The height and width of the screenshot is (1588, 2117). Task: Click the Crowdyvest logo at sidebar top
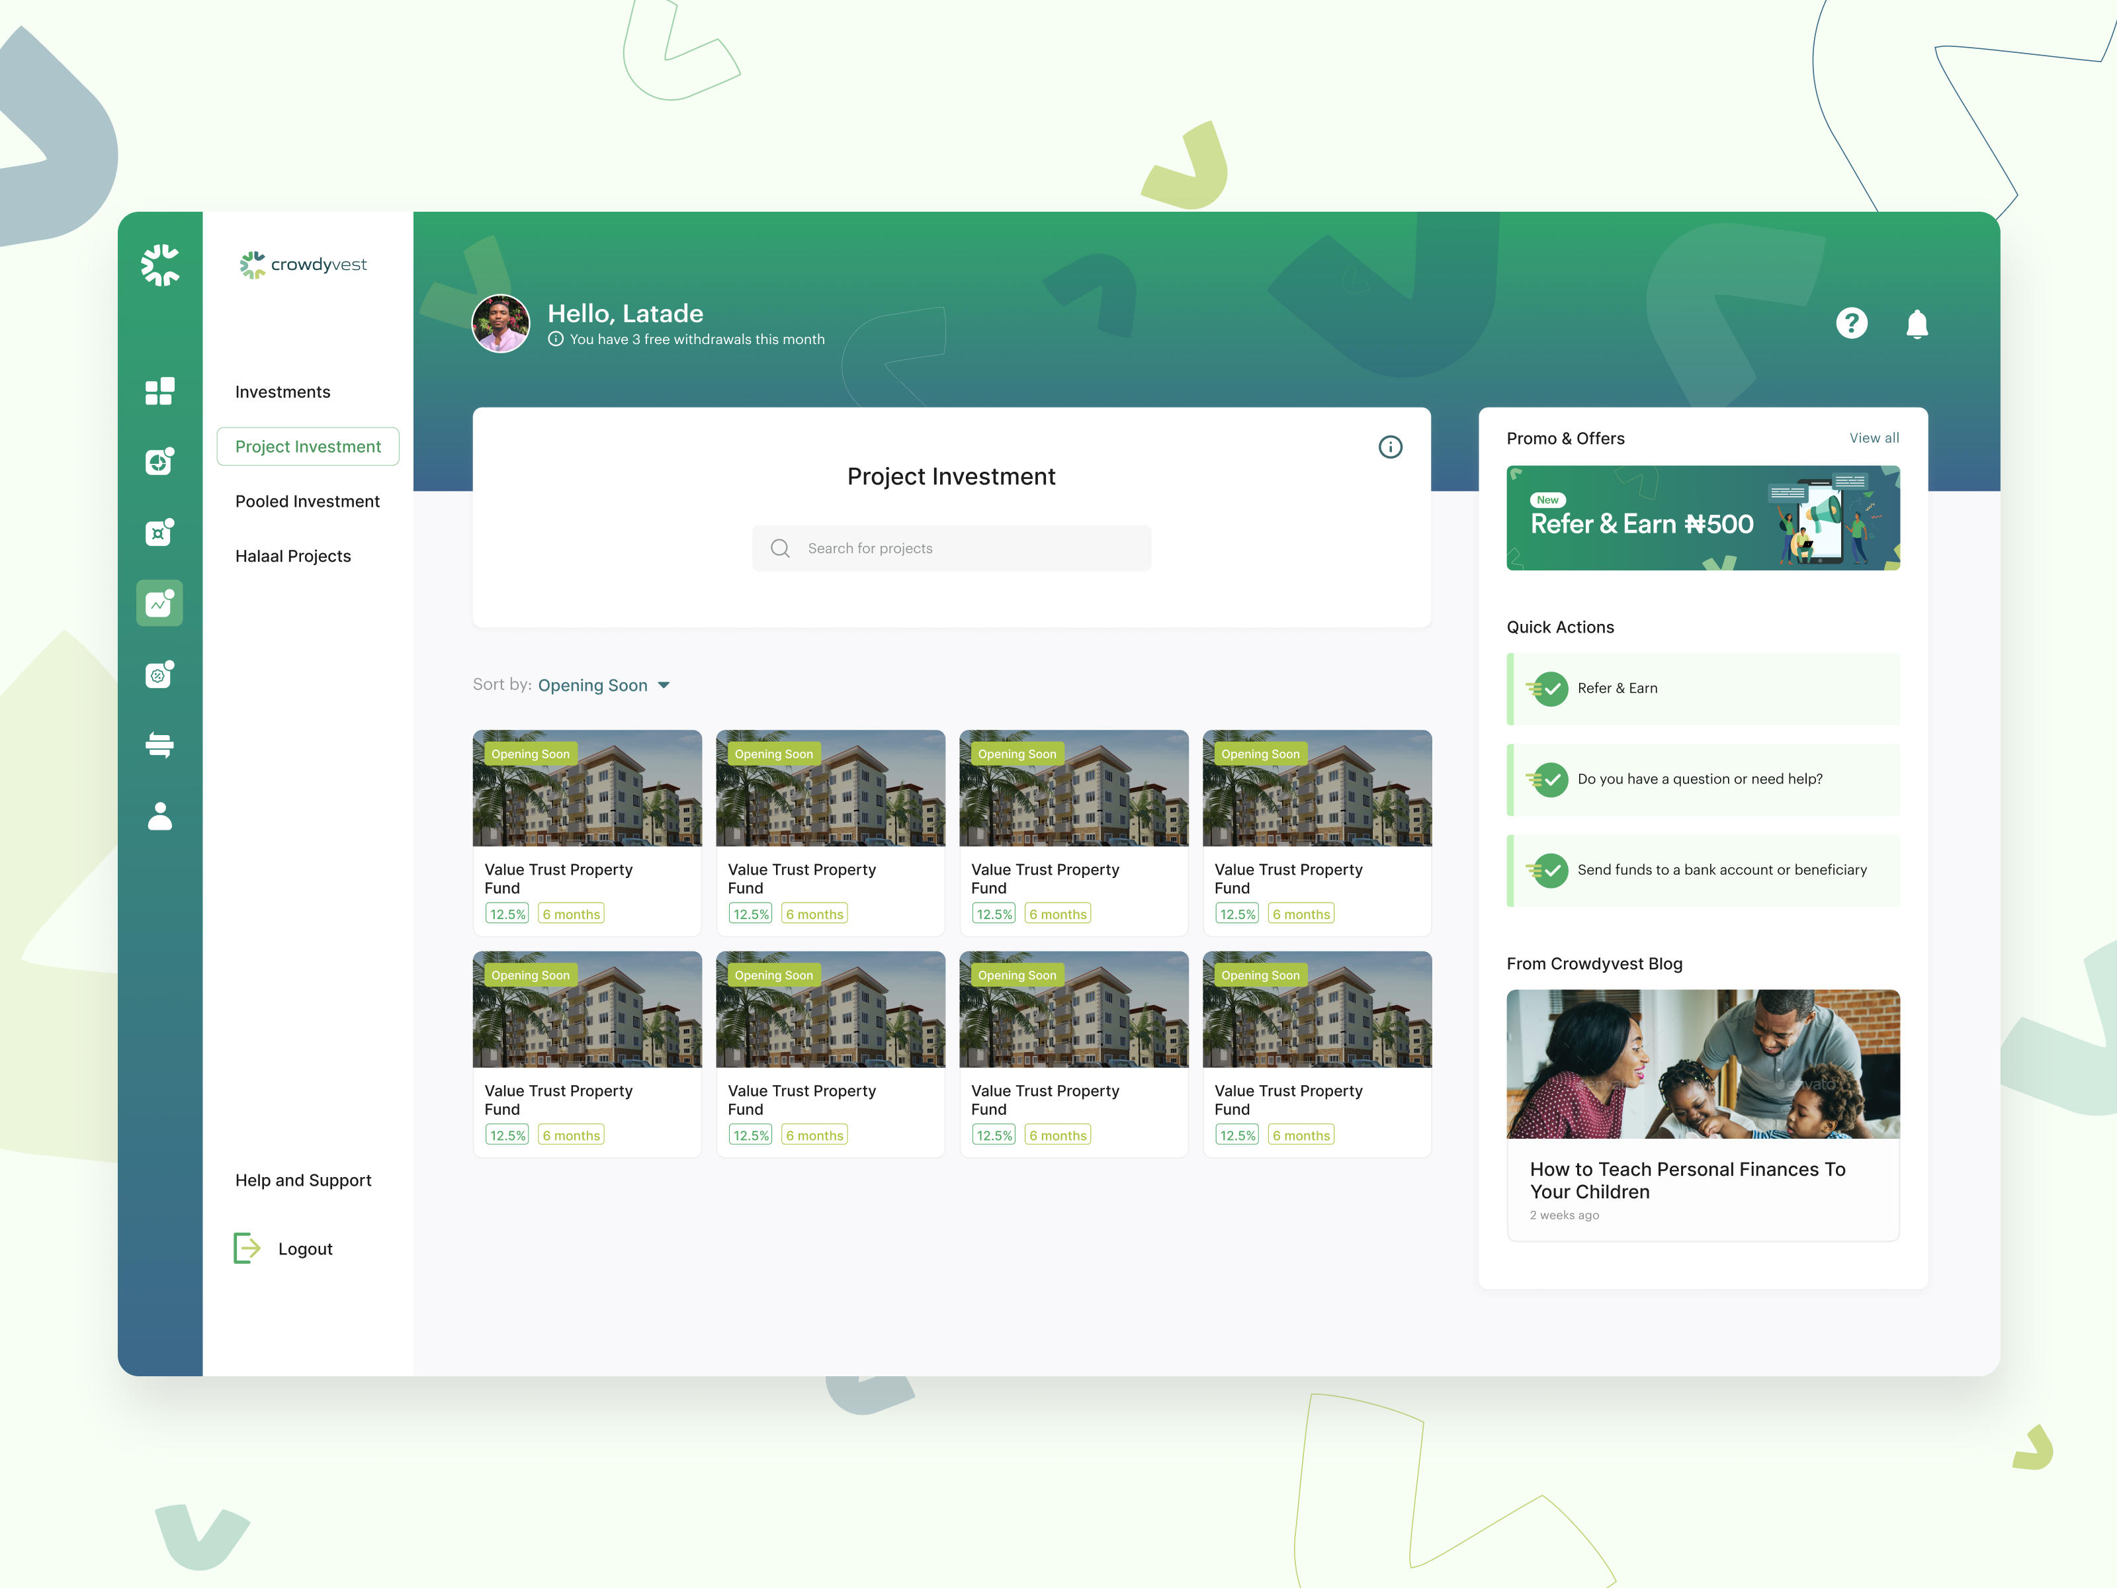coord(160,265)
